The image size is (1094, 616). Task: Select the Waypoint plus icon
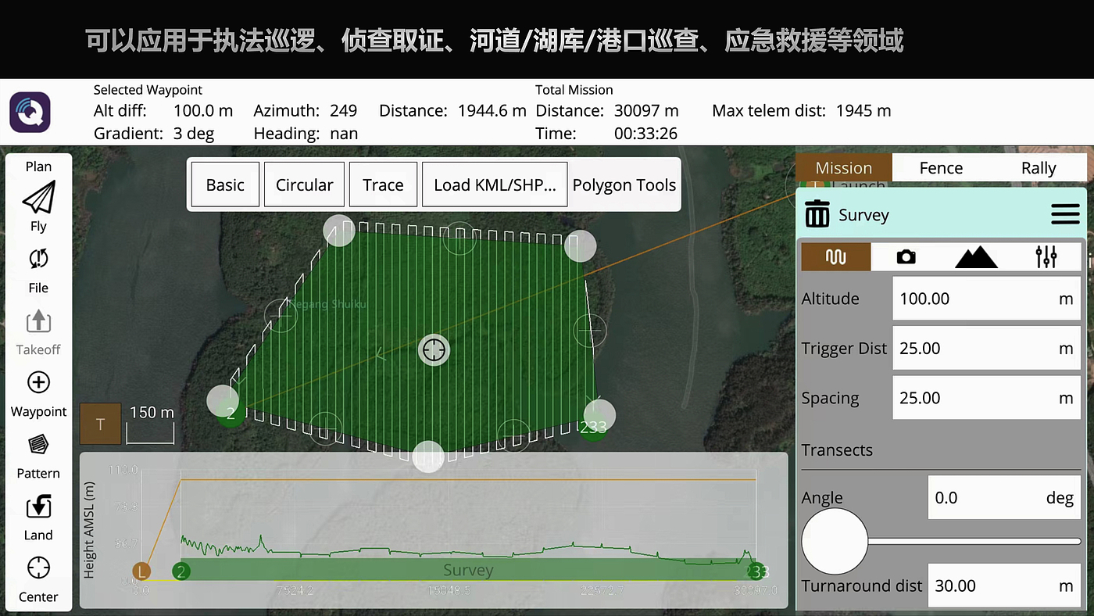click(38, 382)
